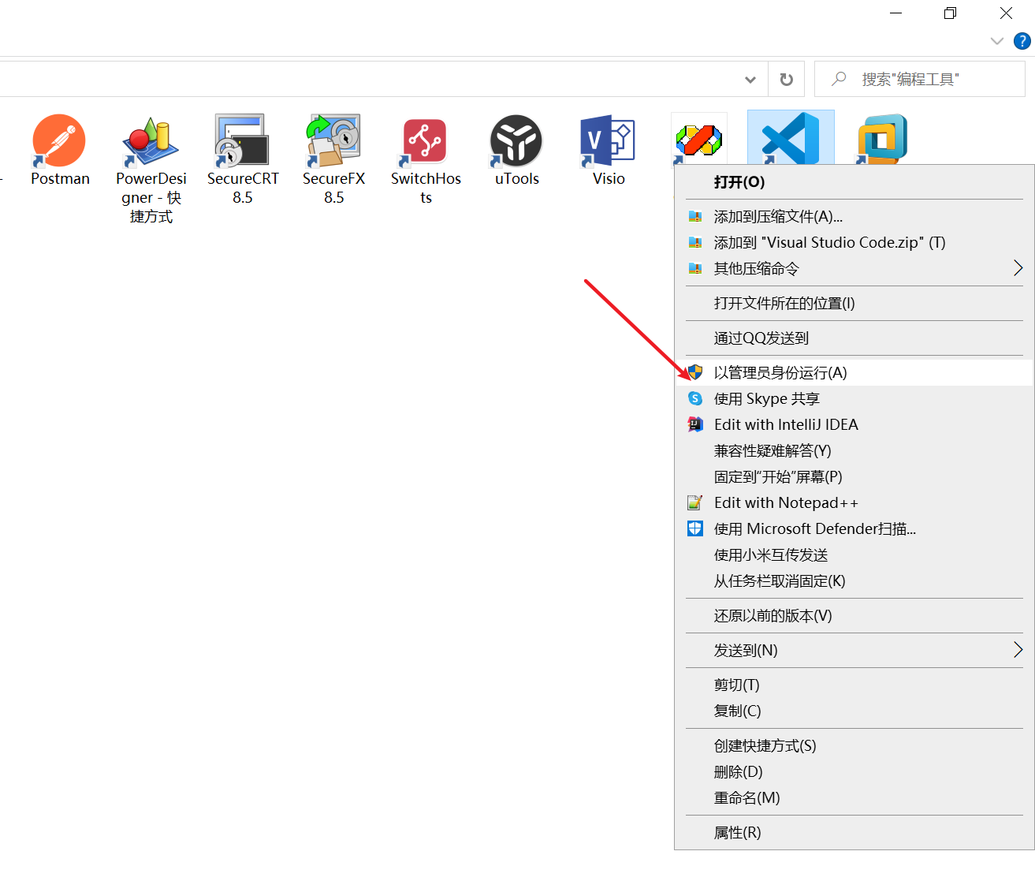Screen dimensions: 1035x881
Task: Select the colorful pill-shaped app shortcut icon
Action: tap(699, 140)
